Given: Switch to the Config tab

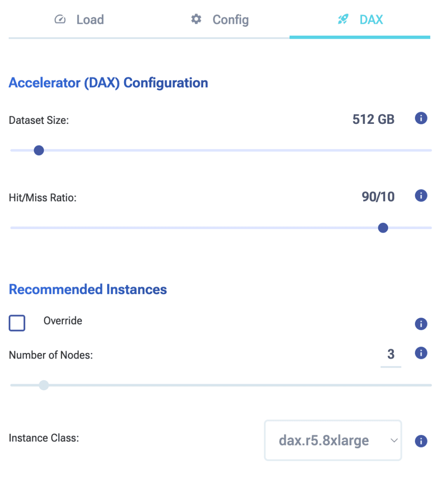Looking at the screenshot, I should (x=230, y=20).
